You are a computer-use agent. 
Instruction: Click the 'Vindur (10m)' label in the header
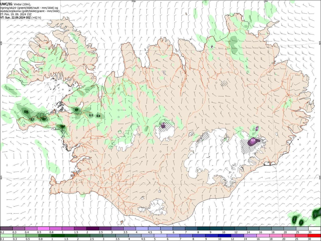tap(22, 5)
